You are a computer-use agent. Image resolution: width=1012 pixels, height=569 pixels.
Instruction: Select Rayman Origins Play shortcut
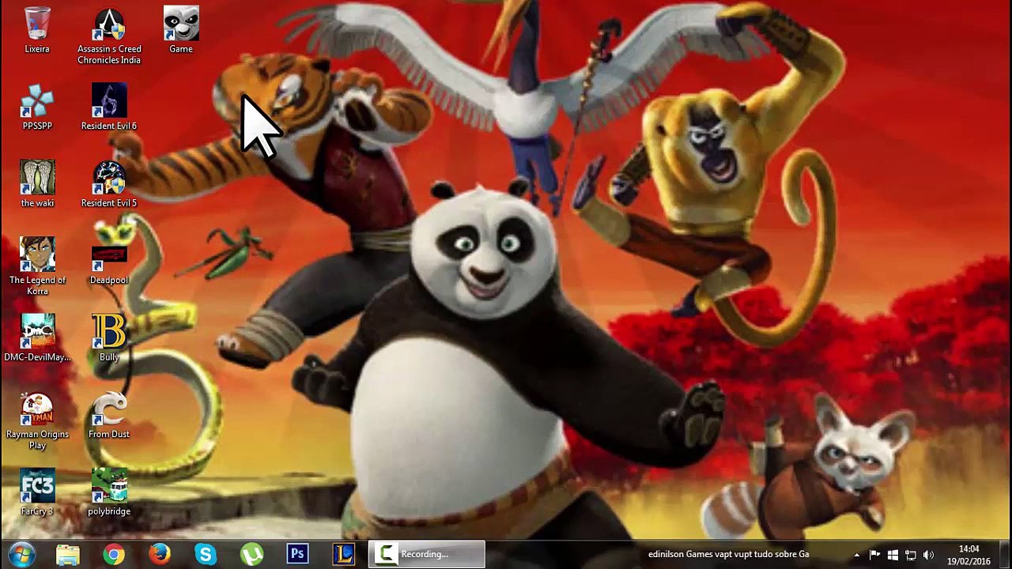(x=37, y=421)
